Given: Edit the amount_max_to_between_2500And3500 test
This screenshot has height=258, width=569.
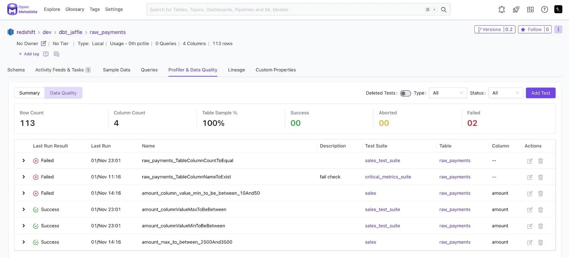Looking at the screenshot, I should (530, 242).
